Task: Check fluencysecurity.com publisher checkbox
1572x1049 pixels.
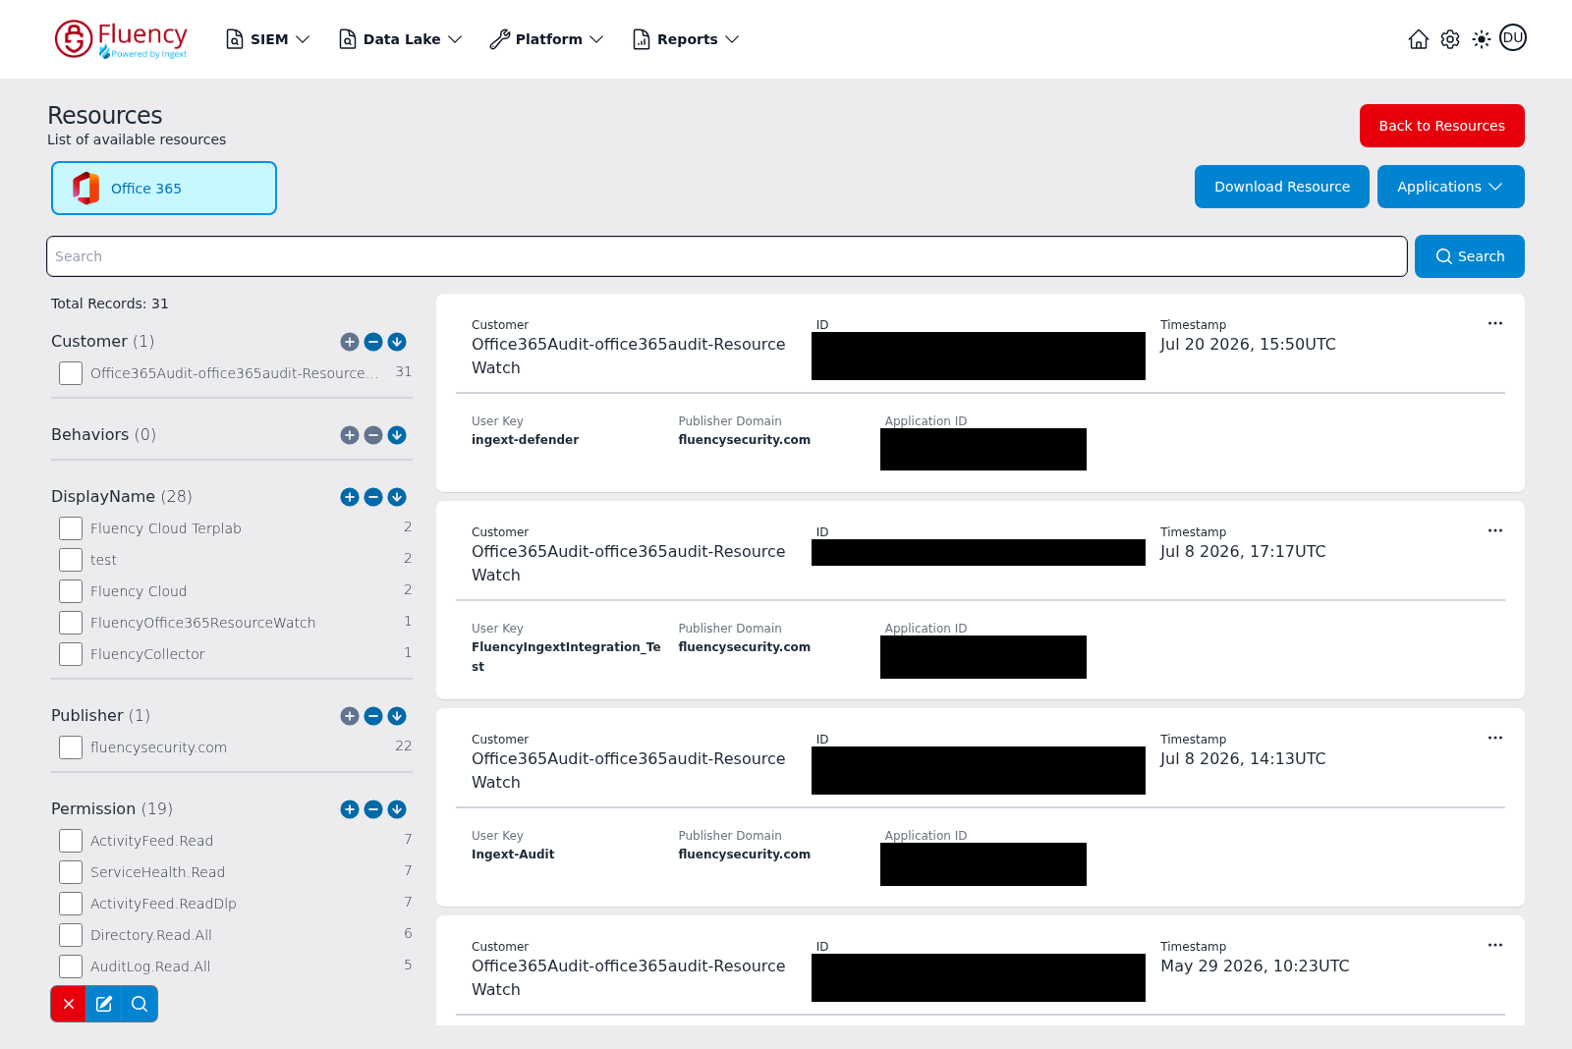Action: pyautogui.click(x=71, y=747)
